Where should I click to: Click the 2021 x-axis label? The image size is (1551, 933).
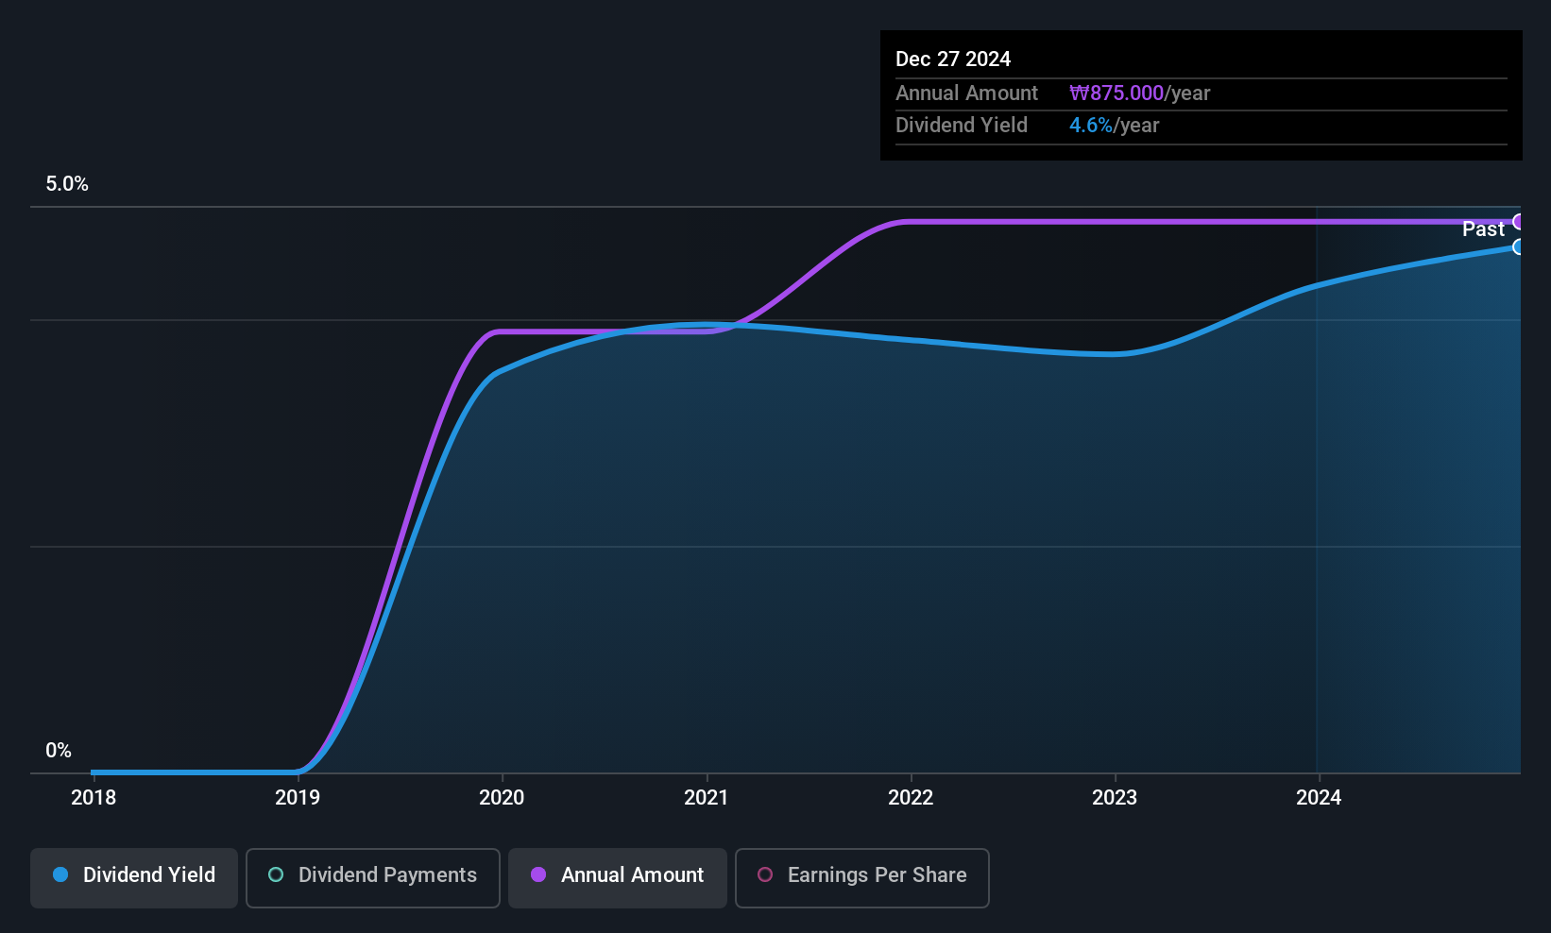click(x=707, y=798)
